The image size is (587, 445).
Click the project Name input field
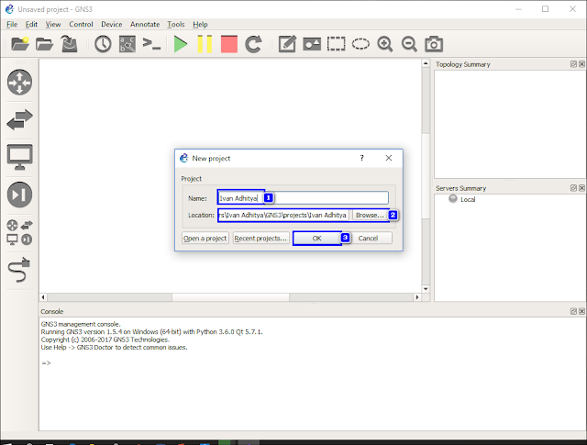303,198
